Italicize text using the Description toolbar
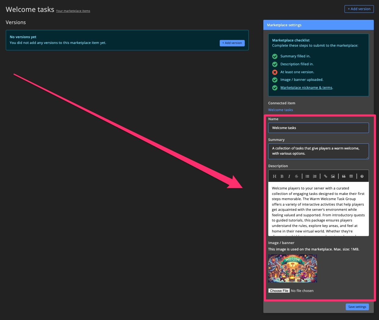The image size is (379, 320). [289, 176]
